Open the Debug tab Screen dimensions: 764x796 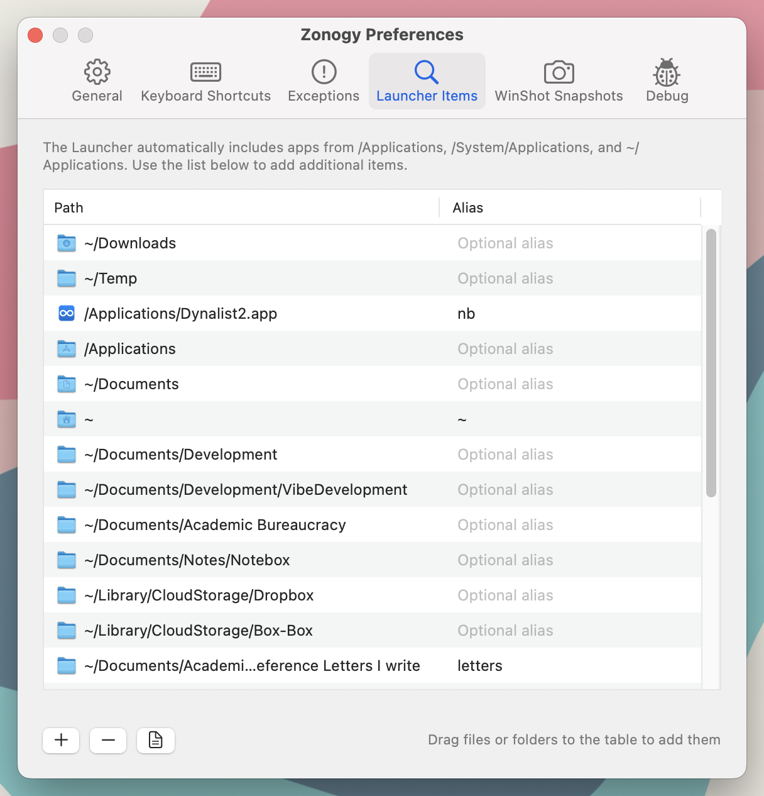(x=667, y=81)
